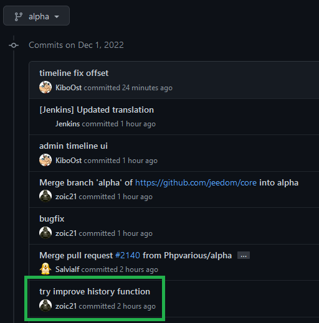Open the alpha branch selector dropdown
The image size is (319, 323).
click(36, 16)
